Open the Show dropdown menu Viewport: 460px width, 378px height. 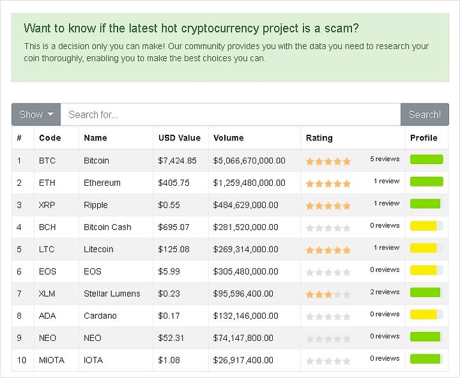(36, 114)
